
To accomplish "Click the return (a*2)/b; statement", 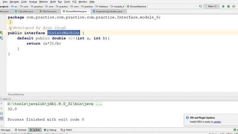I will 44,44.
